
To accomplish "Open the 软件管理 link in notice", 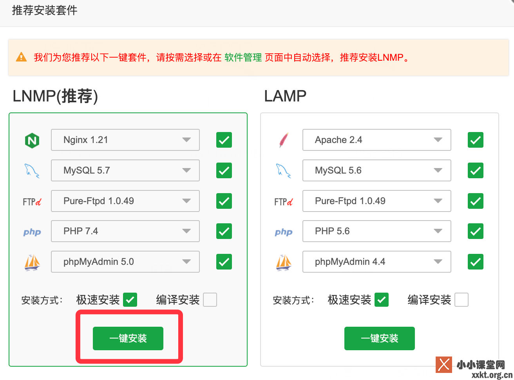I will coord(243,58).
